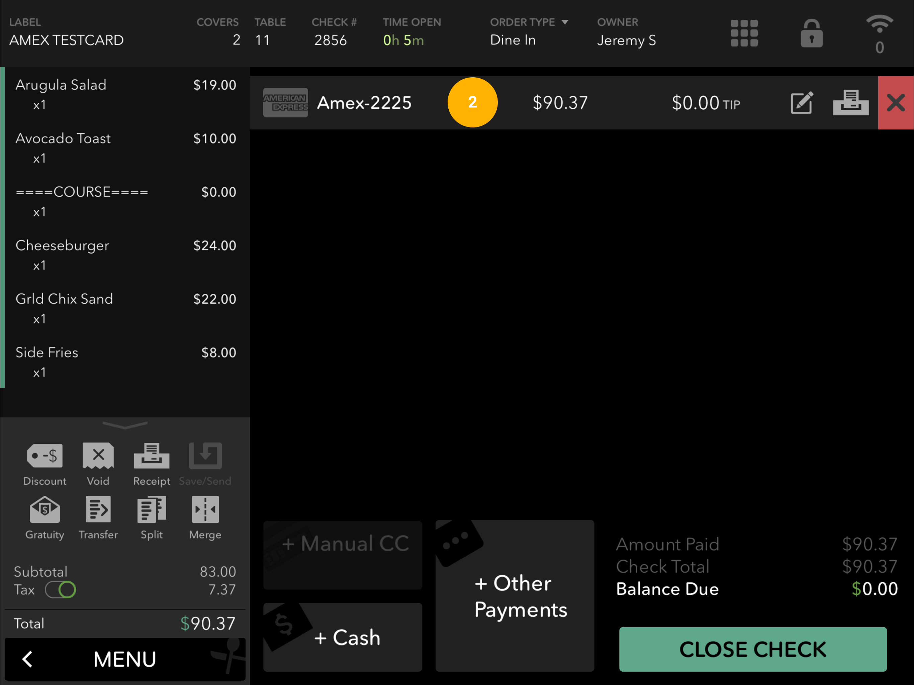Viewport: 914px width, 685px height.
Task: Transfer the check to another owner
Action: click(x=98, y=518)
